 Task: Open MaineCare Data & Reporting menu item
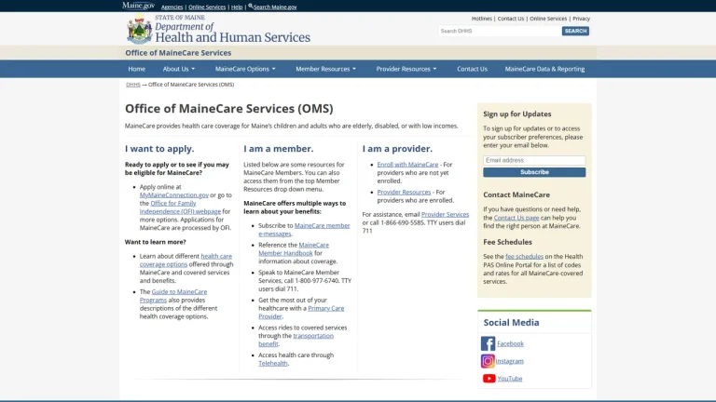544,69
